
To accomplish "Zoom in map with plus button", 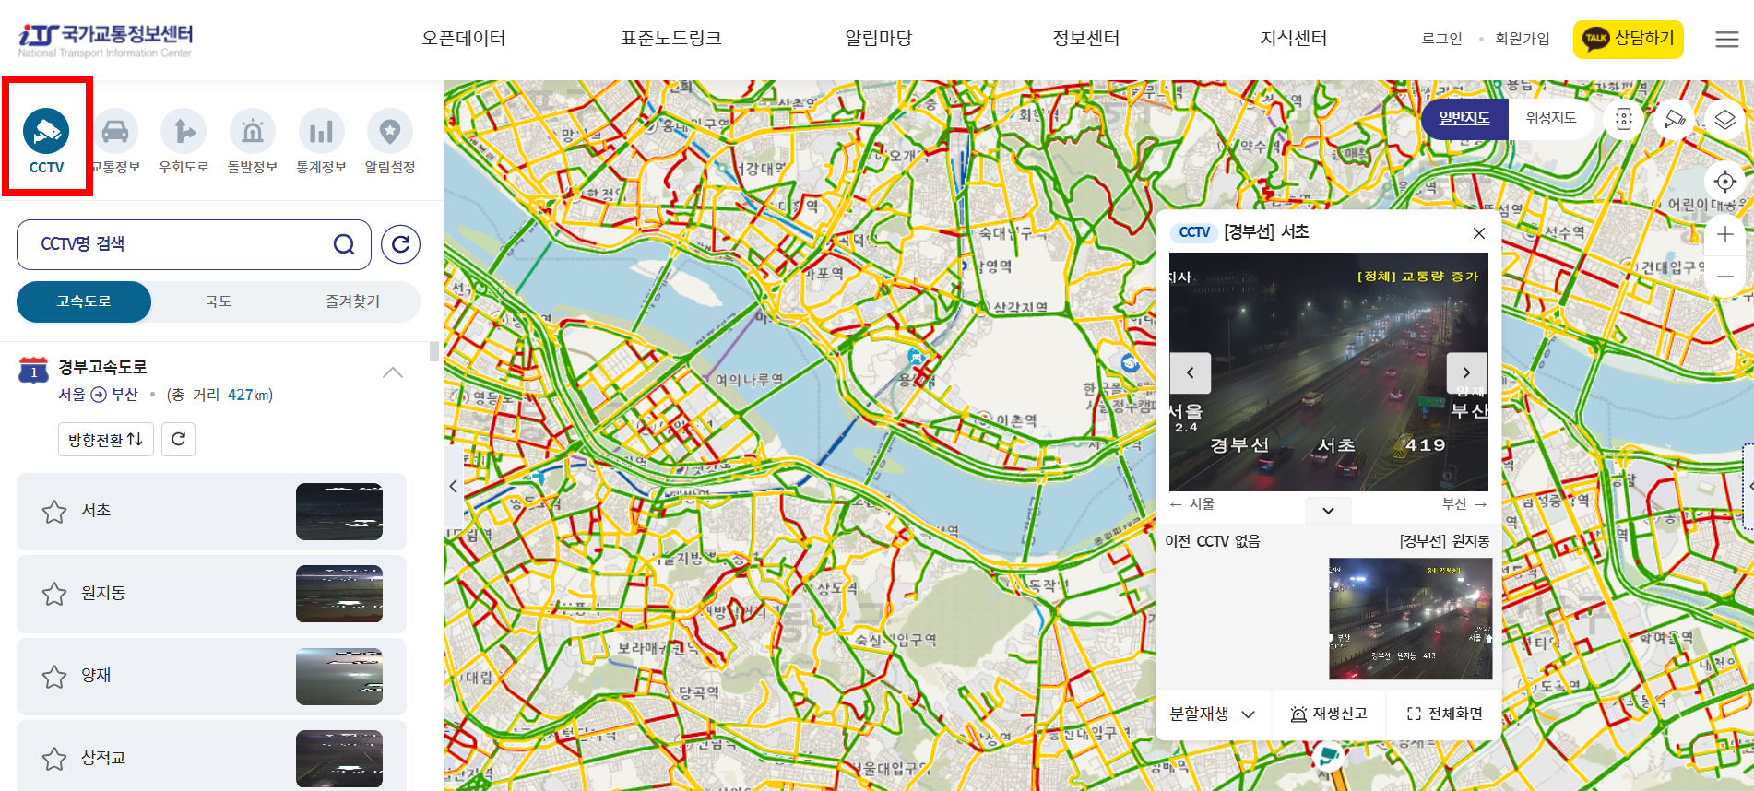I will (1725, 235).
